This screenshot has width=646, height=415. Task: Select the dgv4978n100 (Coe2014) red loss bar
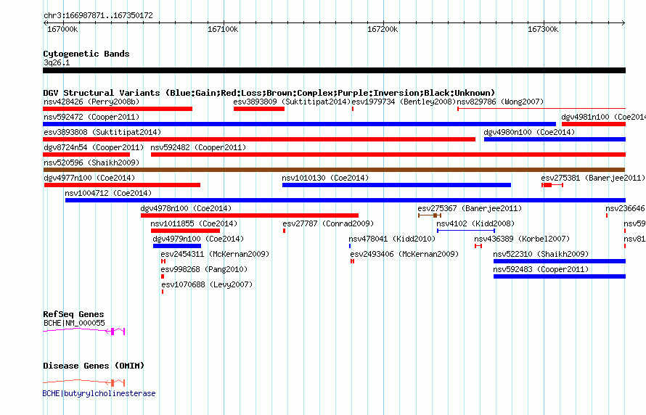point(250,215)
